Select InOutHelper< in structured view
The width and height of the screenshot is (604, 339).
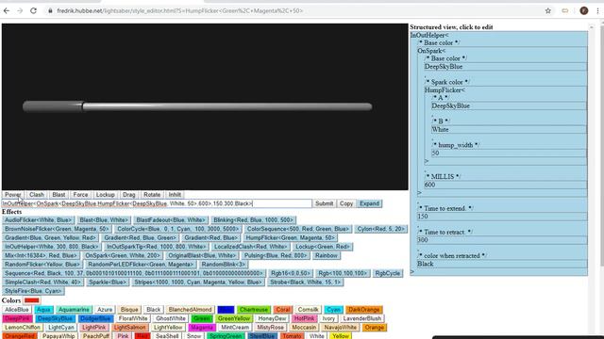point(429,35)
